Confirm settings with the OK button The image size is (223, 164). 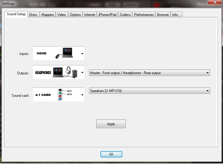coord(111,154)
